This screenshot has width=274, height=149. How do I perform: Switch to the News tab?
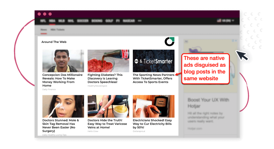[x=44, y=30]
